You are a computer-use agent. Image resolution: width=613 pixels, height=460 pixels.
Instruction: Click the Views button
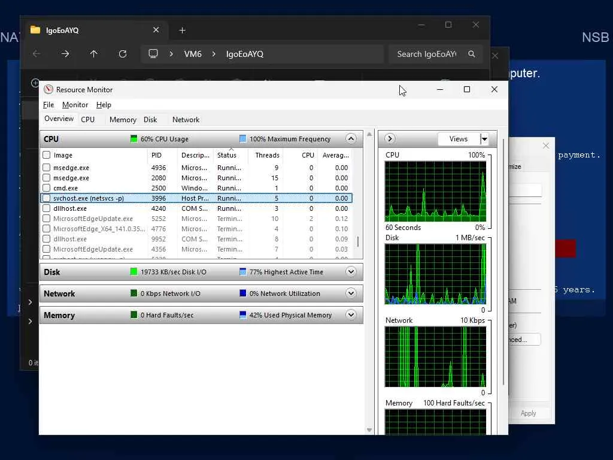[x=459, y=139]
